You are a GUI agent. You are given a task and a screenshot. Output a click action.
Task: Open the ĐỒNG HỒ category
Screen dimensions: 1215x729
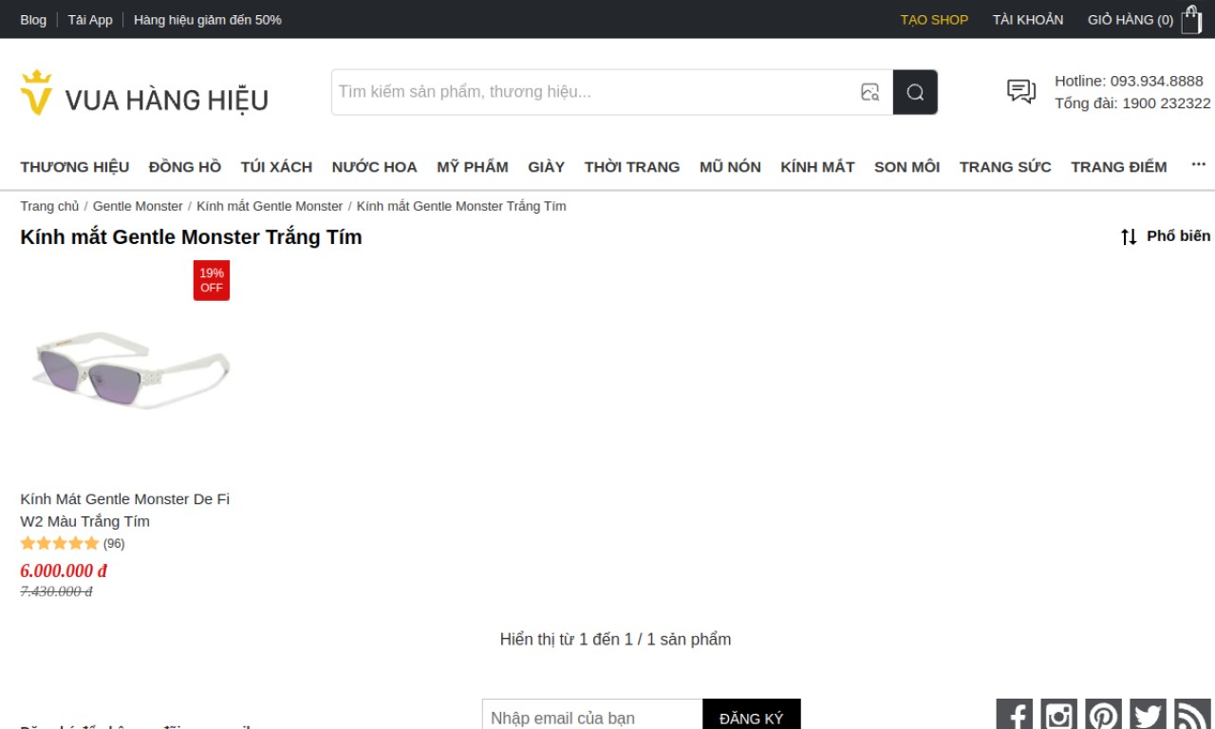point(185,167)
